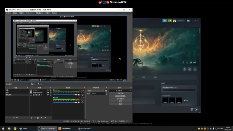This screenshot has width=233, height=131.
Task: Select the third scene in Scenes list
Action: [x=17, y=95]
